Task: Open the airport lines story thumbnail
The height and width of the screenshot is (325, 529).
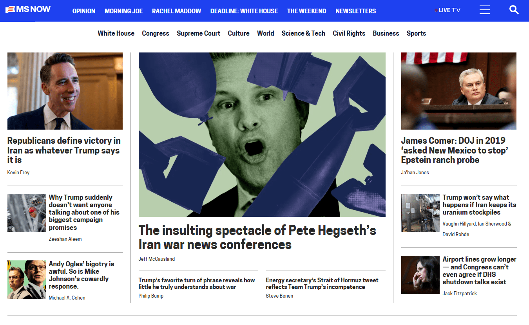Action: point(420,275)
